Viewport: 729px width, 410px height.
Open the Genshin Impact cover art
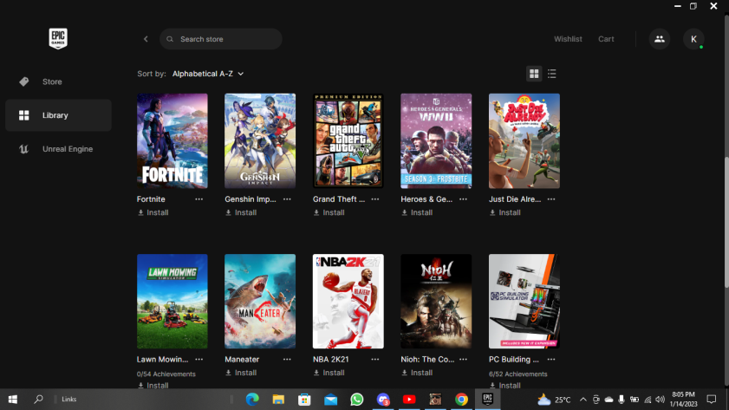point(260,140)
